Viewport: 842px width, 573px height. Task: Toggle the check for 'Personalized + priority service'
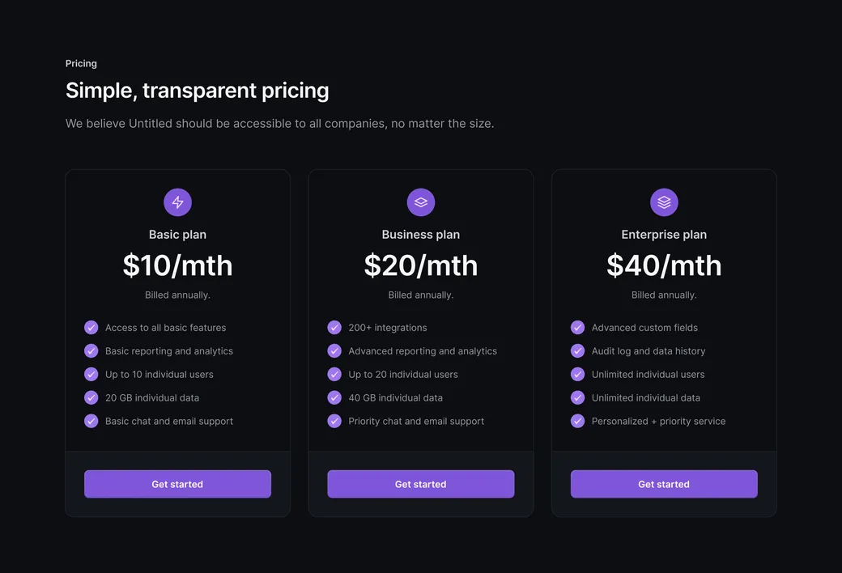coord(577,421)
